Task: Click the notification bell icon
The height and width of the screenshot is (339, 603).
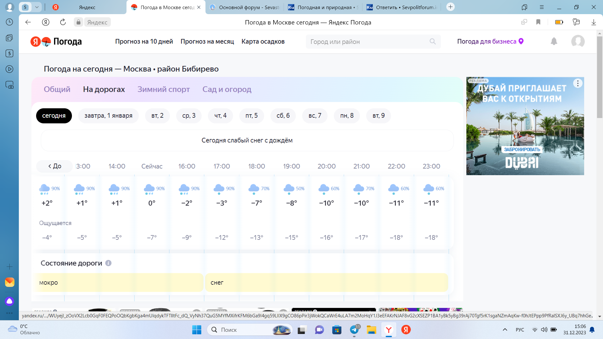Action: pyautogui.click(x=554, y=41)
